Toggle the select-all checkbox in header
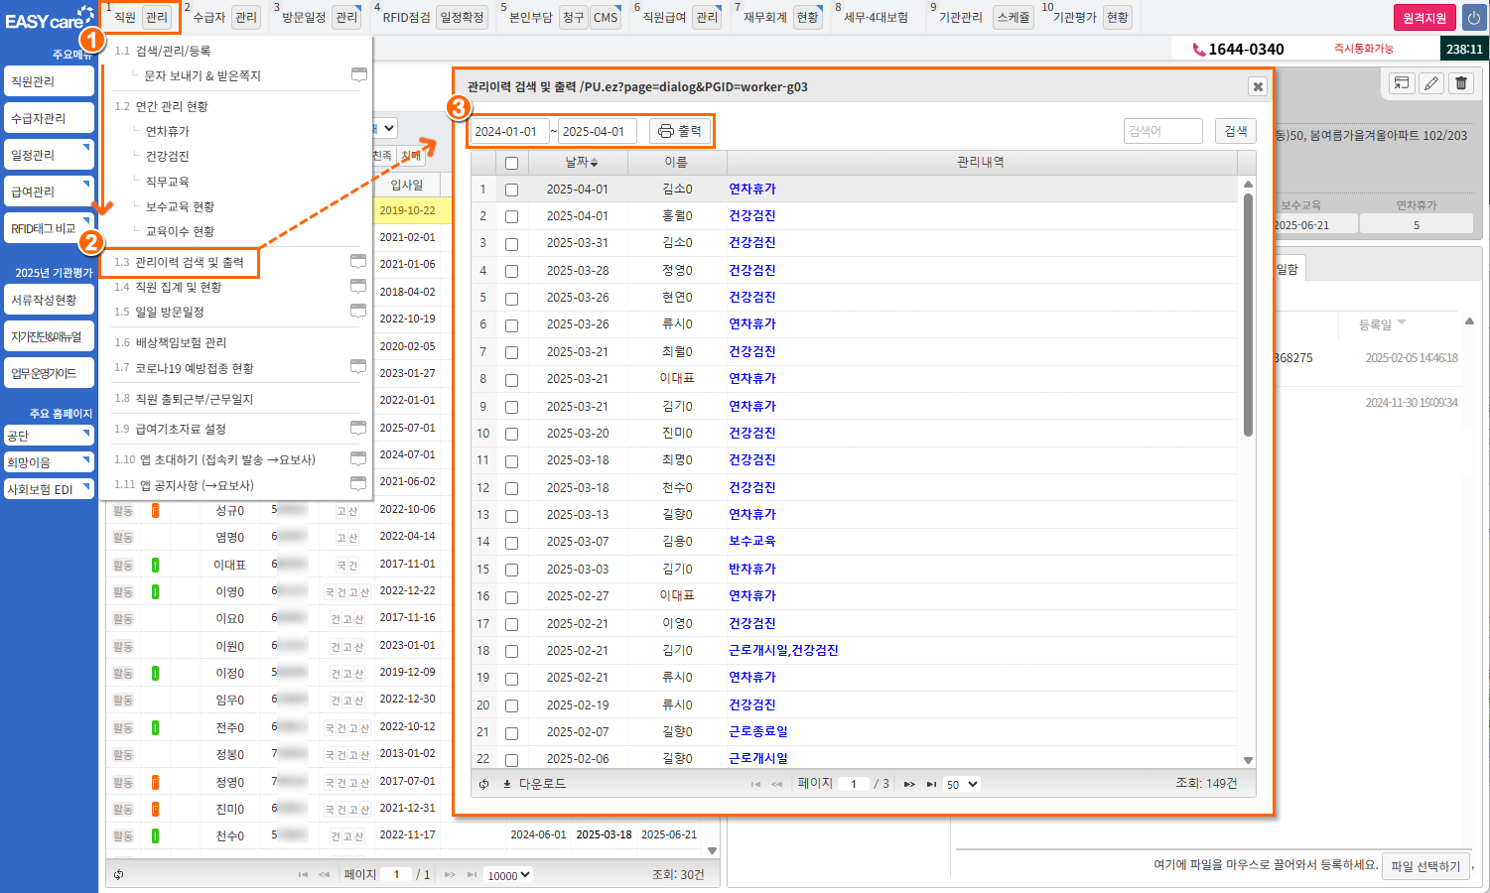1490x893 pixels. pyautogui.click(x=511, y=163)
